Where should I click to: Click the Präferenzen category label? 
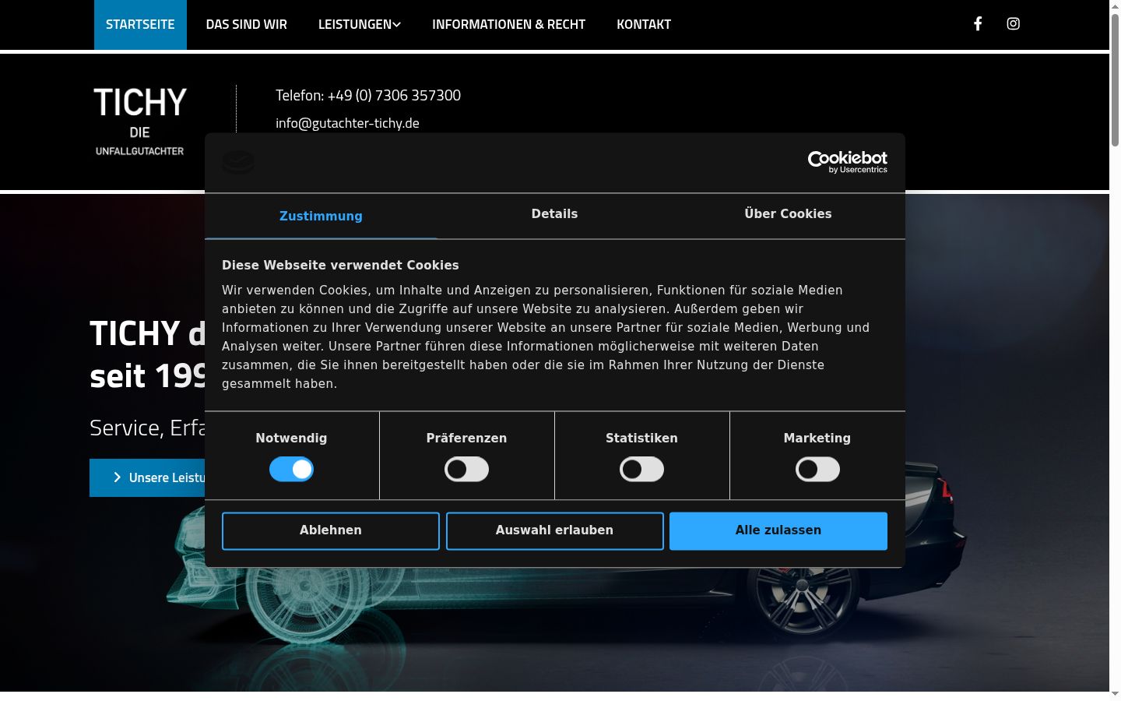pos(466,438)
